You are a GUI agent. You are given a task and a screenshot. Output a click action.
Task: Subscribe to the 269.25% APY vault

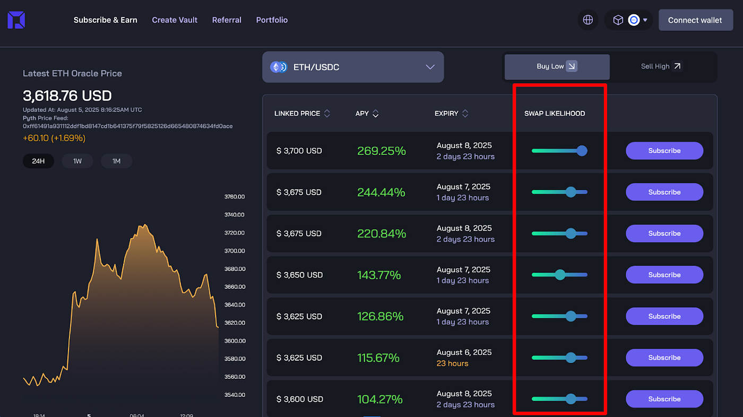(664, 151)
